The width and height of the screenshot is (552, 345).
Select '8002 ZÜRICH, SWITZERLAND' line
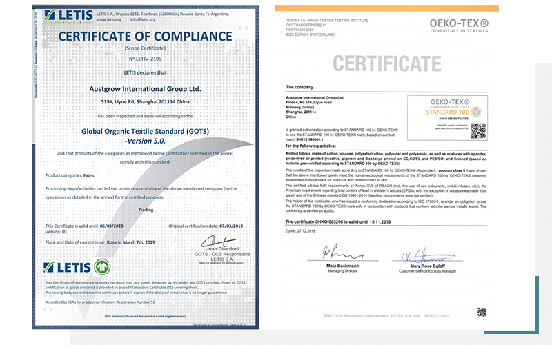pos(310,34)
